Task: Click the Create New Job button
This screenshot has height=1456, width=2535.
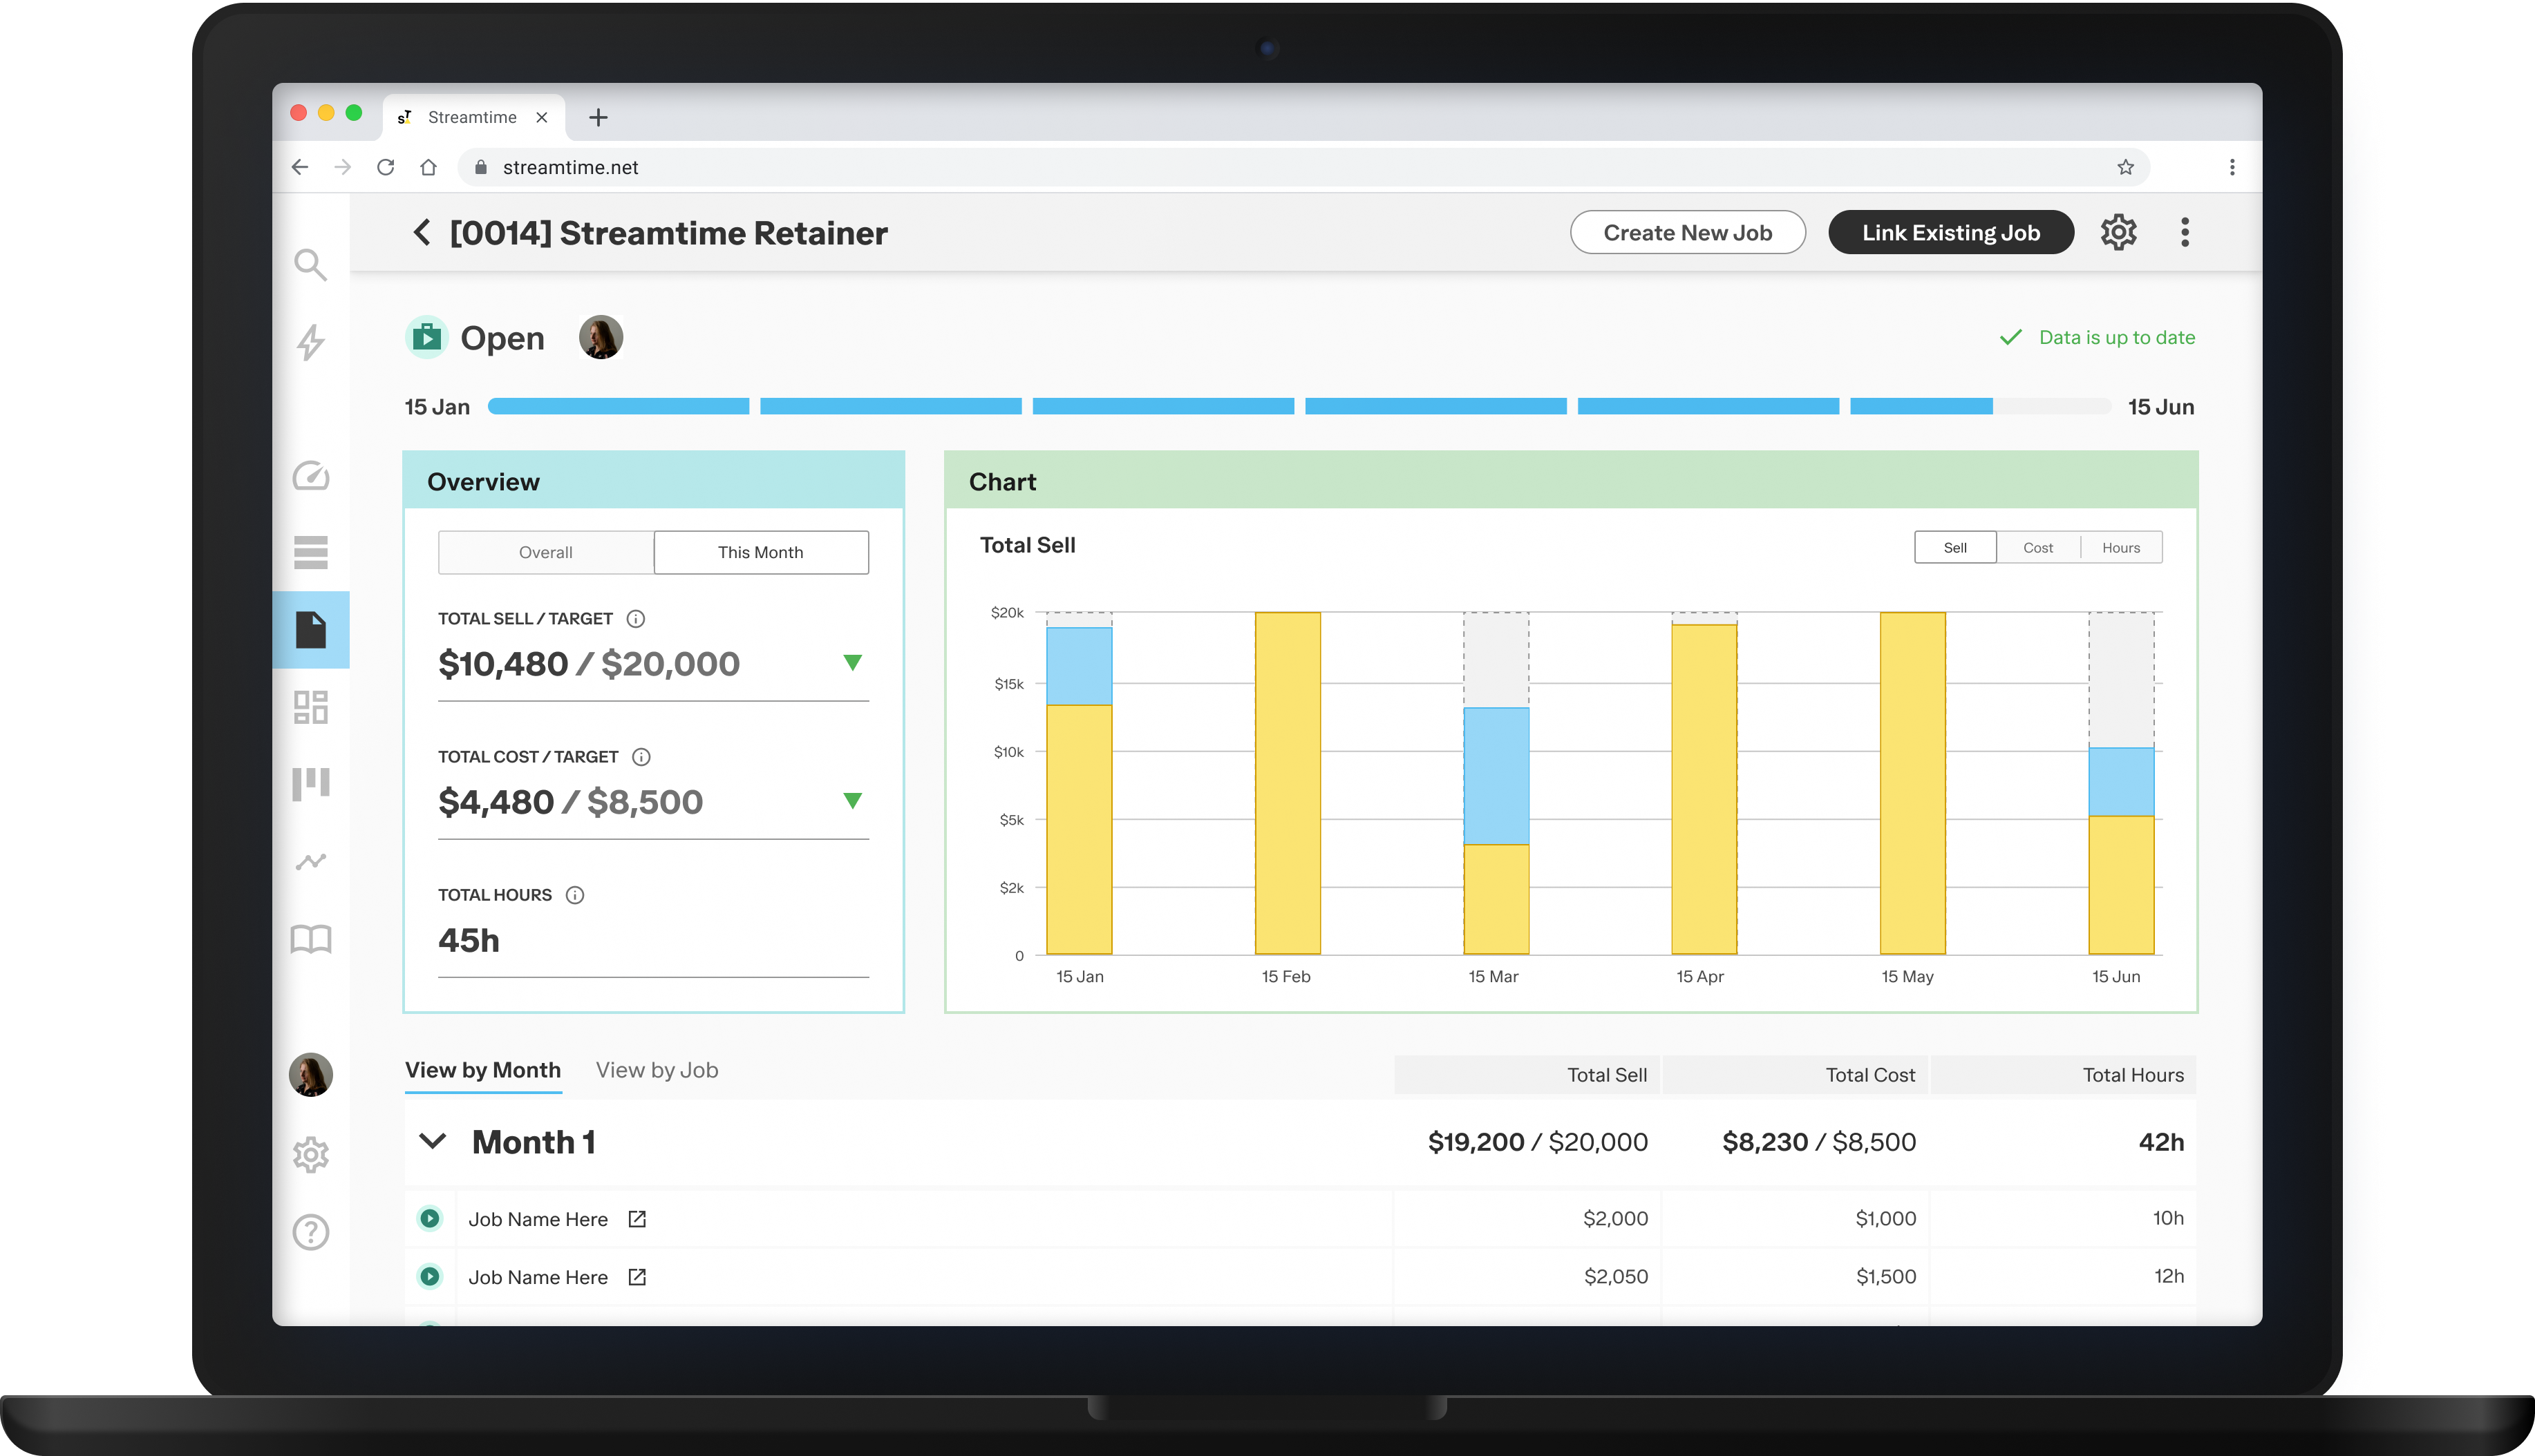Action: pyautogui.click(x=1687, y=232)
